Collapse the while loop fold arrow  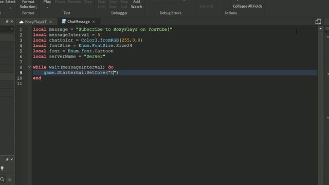[29, 67]
